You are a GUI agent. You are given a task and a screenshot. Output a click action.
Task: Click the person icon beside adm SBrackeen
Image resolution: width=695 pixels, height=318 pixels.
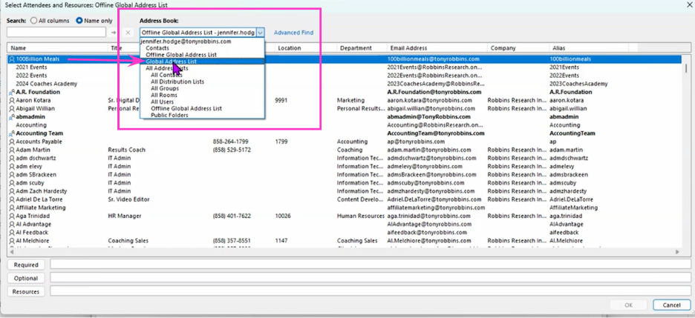pos(12,175)
